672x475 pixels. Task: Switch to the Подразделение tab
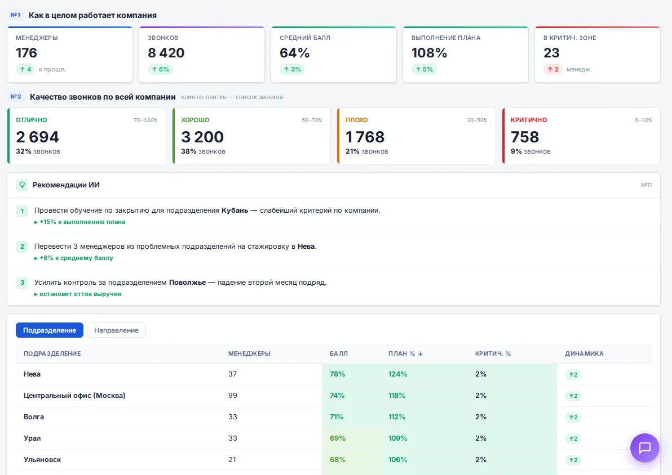[x=50, y=330]
